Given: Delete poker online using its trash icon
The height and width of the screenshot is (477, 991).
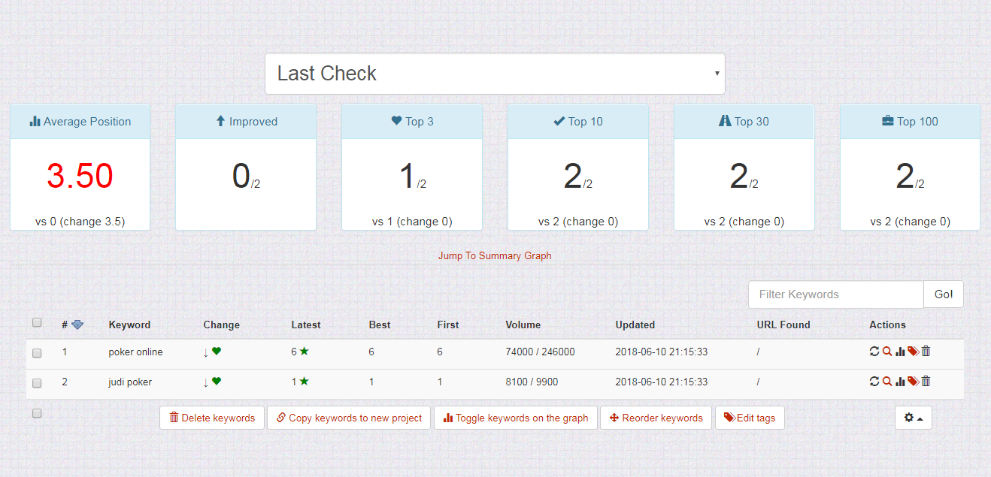Looking at the screenshot, I should pos(926,352).
